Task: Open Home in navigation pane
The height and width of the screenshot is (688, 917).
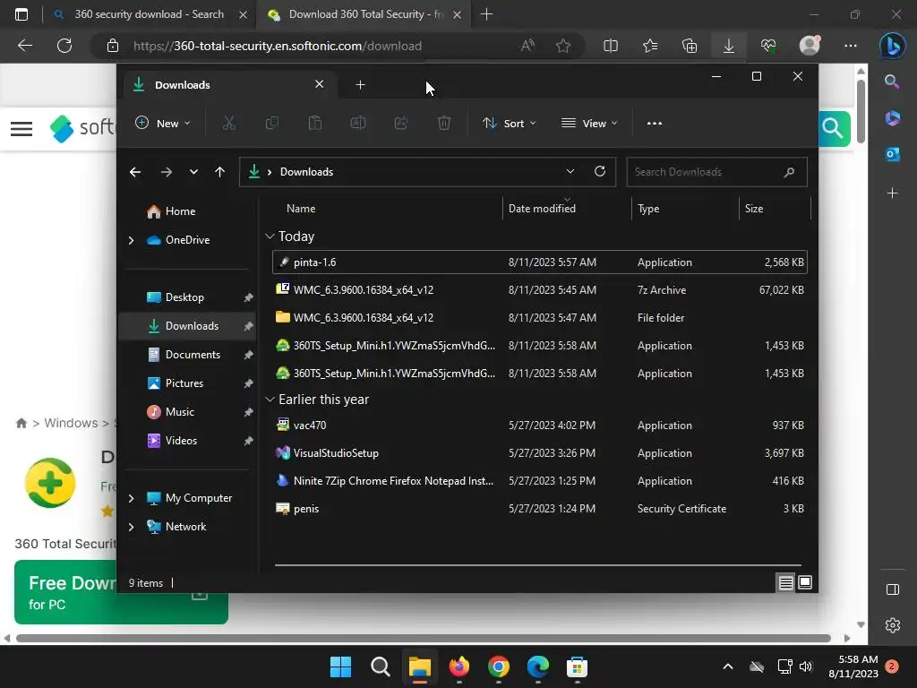Action: point(181,211)
